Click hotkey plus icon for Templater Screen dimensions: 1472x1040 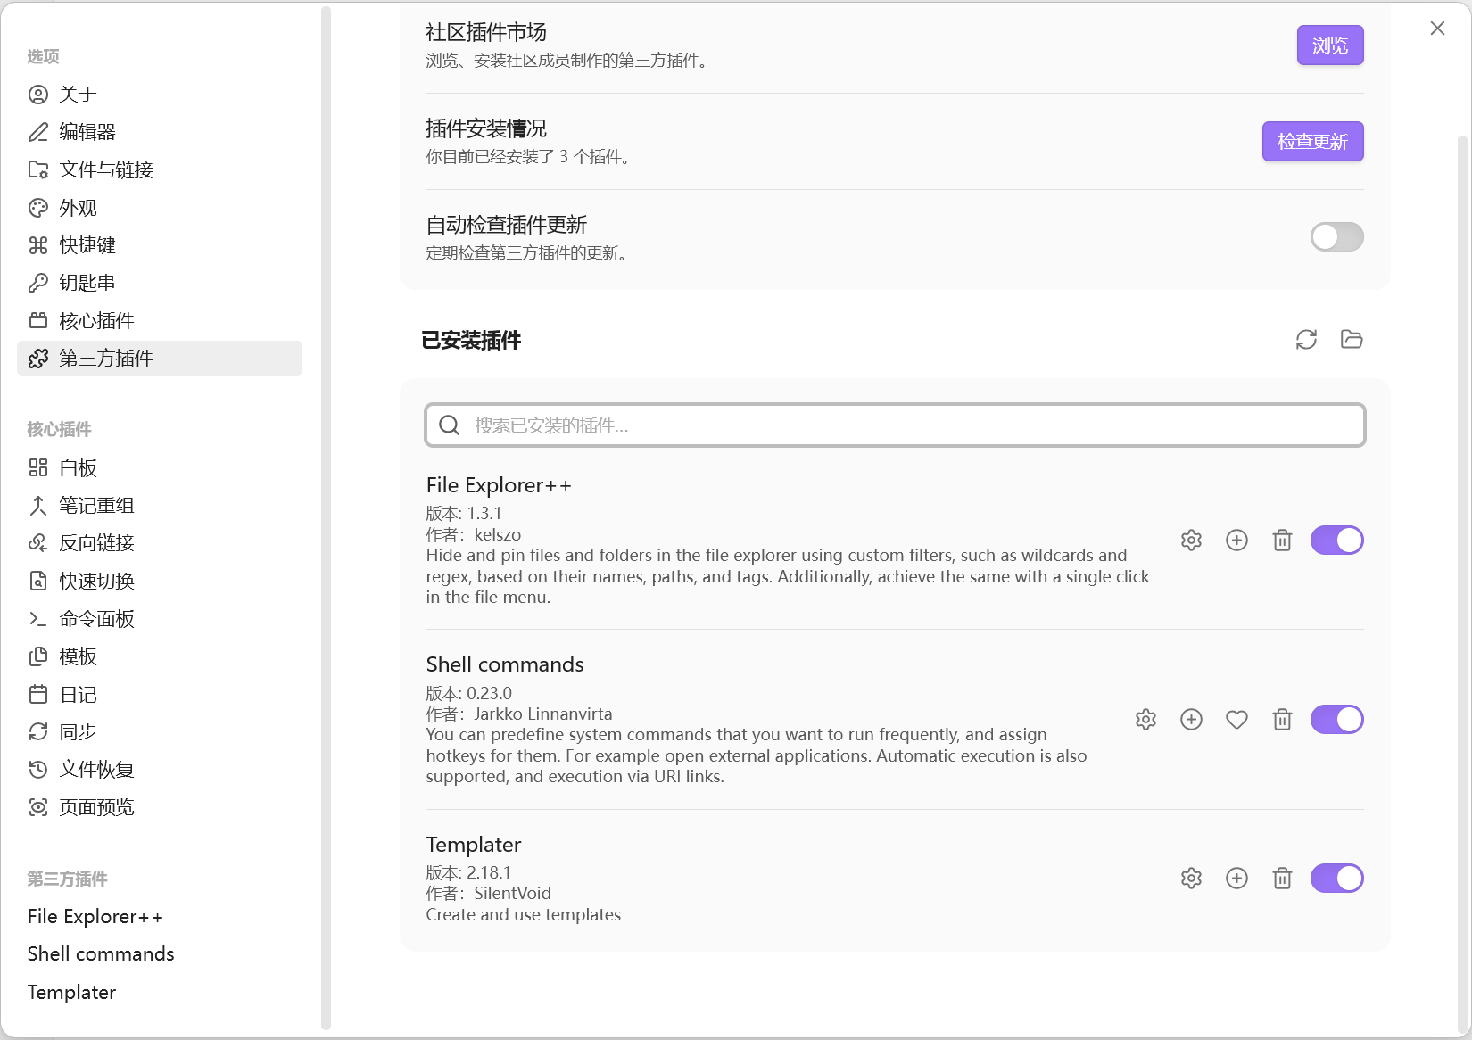coord(1236,879)
